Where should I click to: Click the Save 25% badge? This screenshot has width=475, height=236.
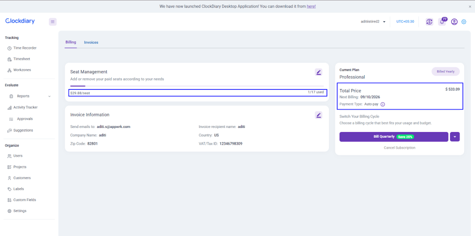tap(405, 137)
